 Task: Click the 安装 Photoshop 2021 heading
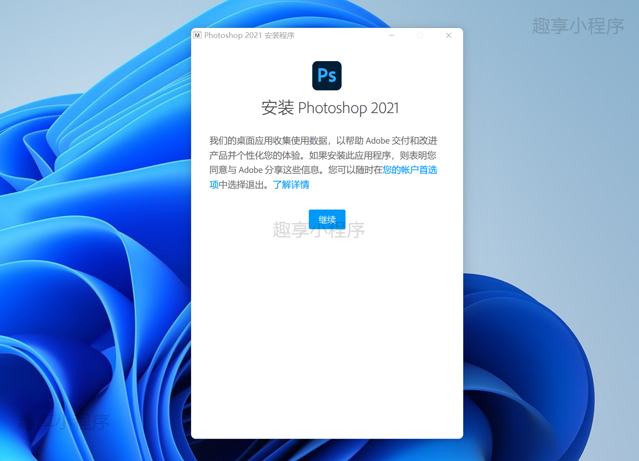[330, 108]
